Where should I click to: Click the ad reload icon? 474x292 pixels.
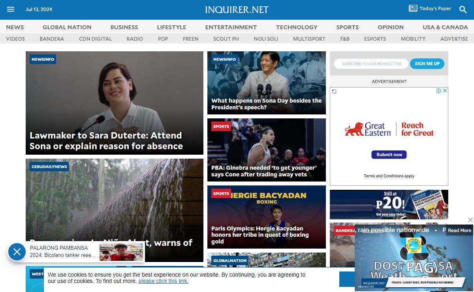point(334,92)
